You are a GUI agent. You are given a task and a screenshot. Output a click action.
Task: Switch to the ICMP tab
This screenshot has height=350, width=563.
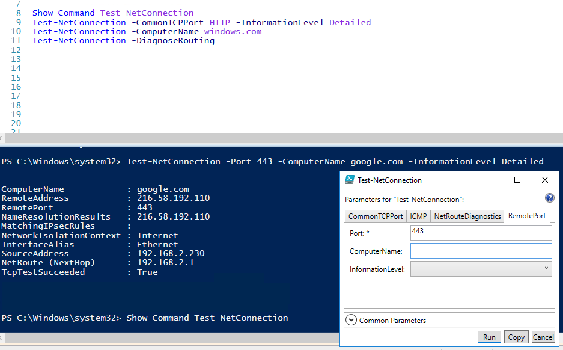[418, 216]
